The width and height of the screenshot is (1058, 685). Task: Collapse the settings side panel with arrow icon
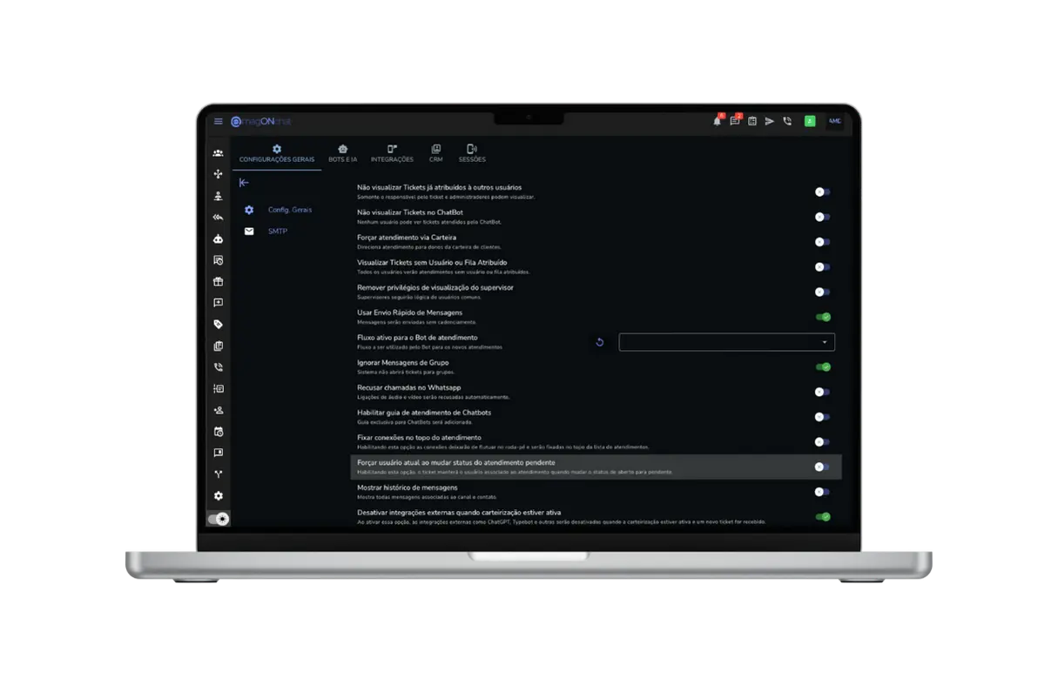pos(244,183)
